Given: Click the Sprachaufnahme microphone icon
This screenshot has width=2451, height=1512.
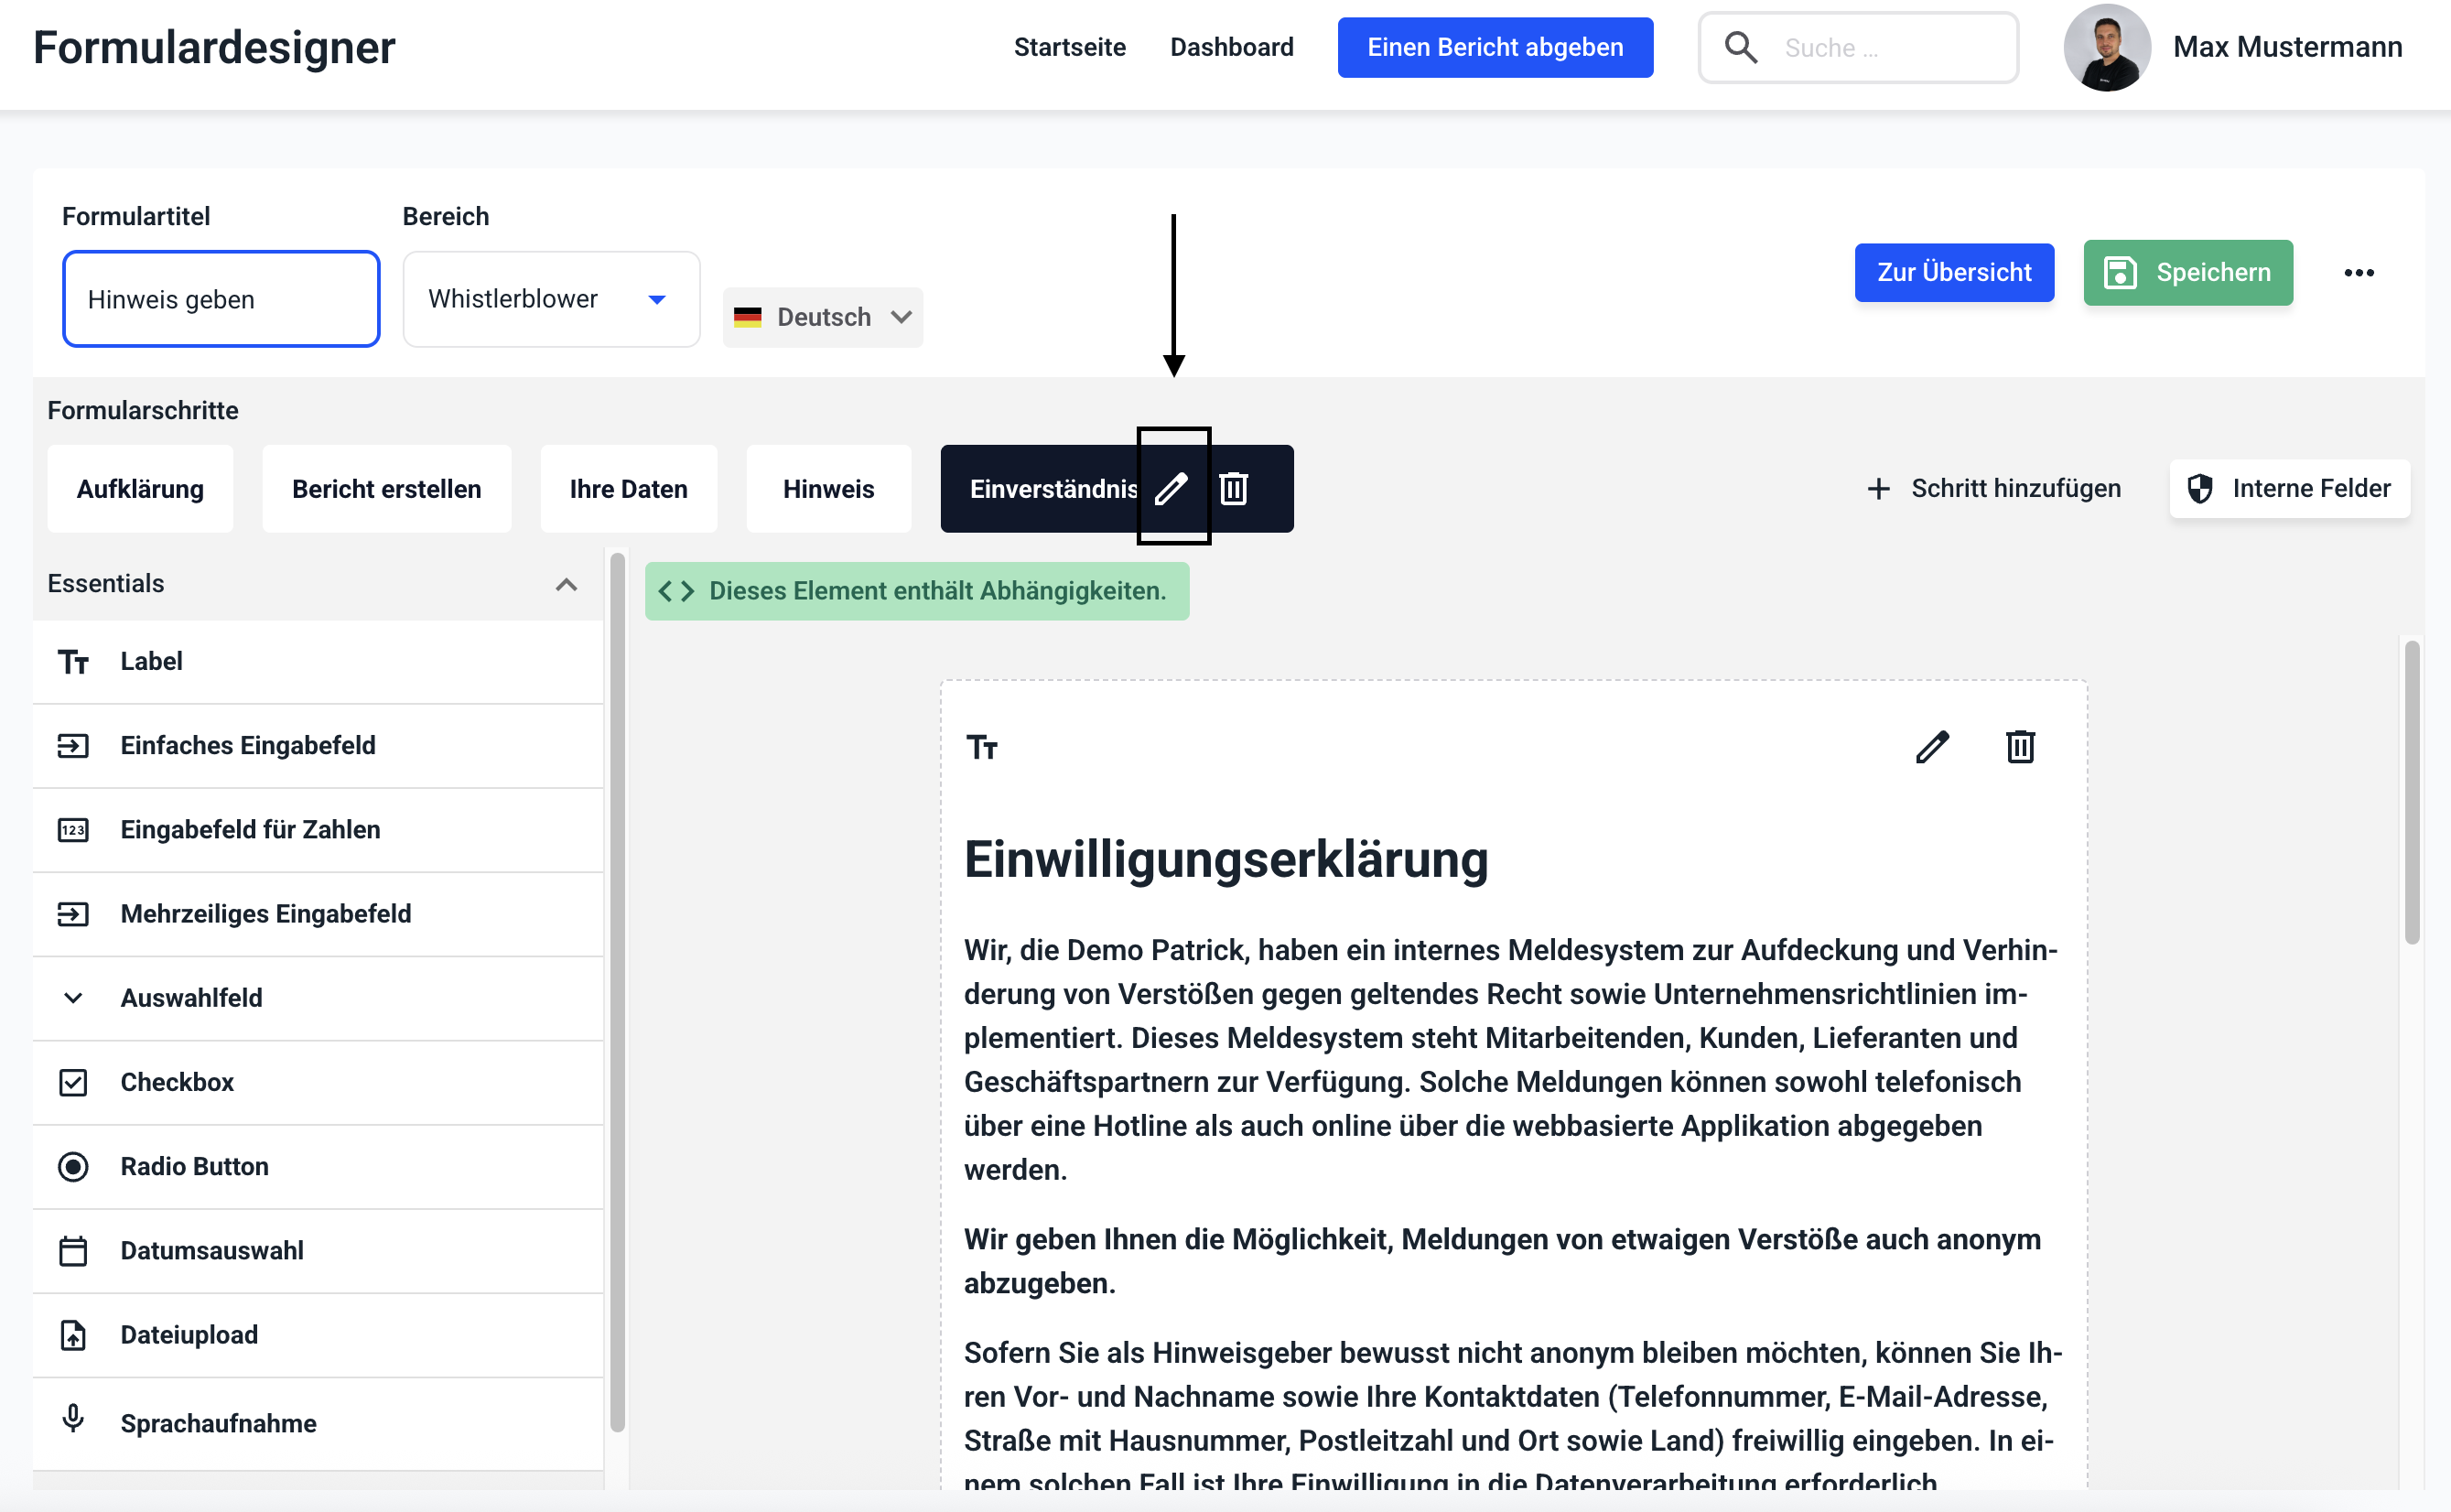Looking at the screenshot, I should click(x=73, y=1420).
